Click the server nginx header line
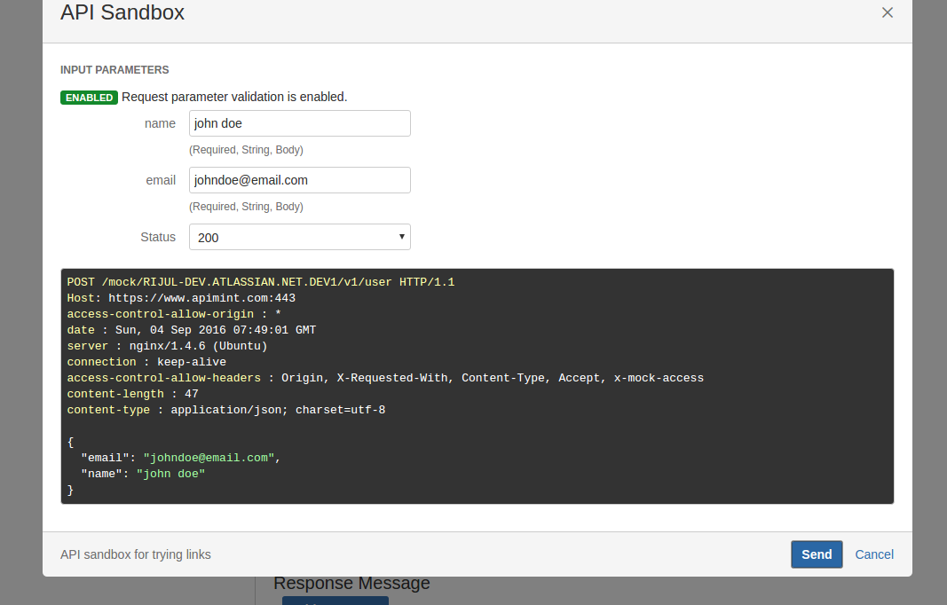 [167, 346]
